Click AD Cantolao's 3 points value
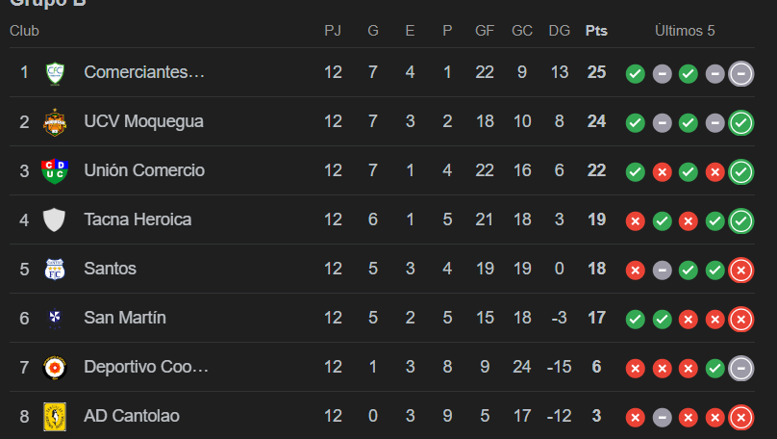 (x=596, y=416)
